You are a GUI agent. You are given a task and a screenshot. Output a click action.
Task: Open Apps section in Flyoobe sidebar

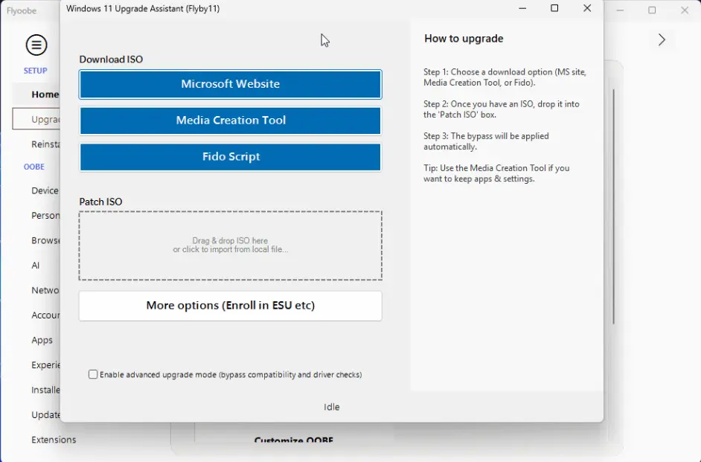(42, 341)
